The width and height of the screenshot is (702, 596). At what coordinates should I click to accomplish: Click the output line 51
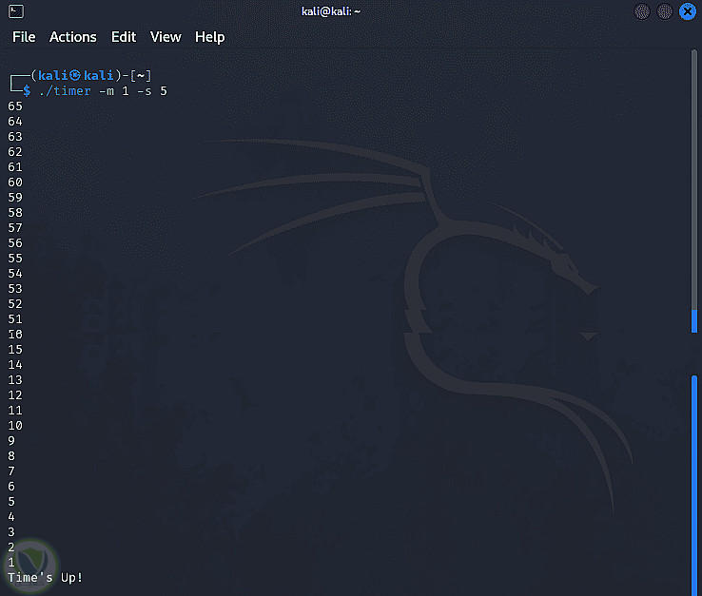15,319
